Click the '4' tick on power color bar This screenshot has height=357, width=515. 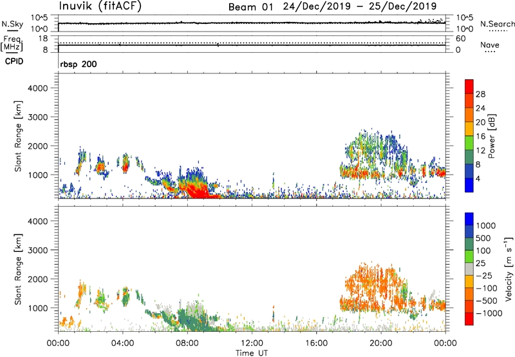point(478,179)
